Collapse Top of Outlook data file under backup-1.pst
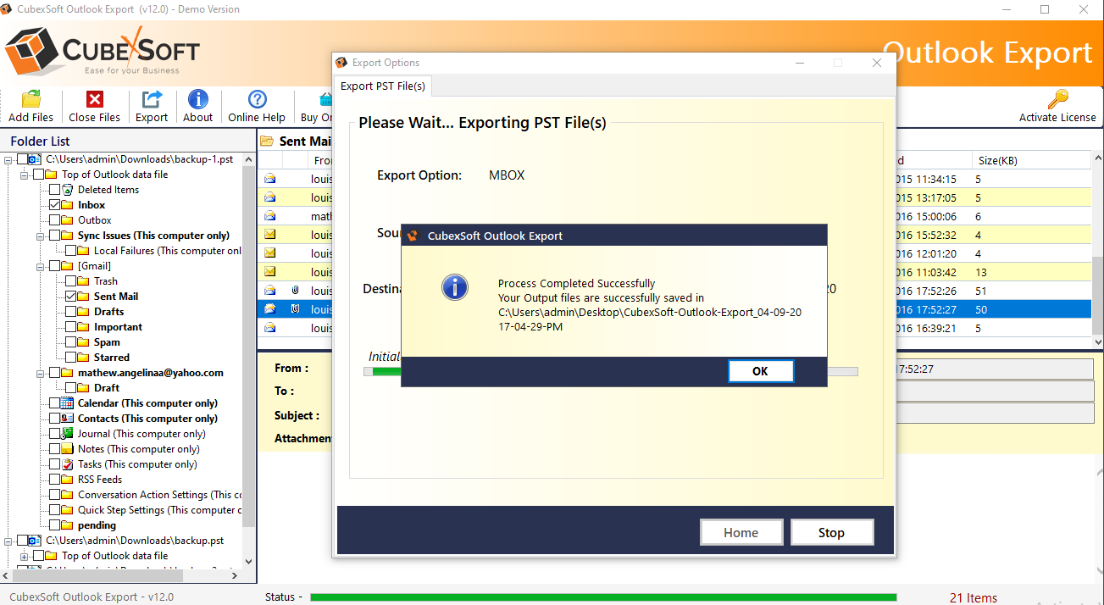 coord(25,175)
